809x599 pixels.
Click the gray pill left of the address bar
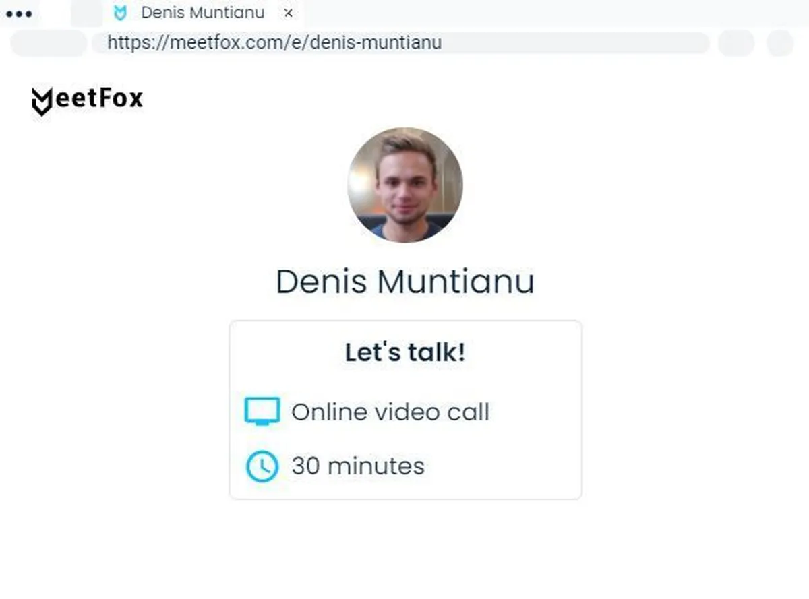(49, 43)
